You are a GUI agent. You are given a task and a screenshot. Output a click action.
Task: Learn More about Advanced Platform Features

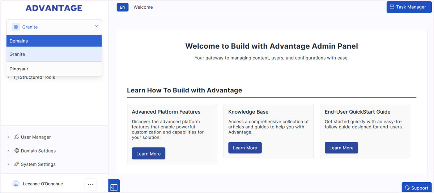(149, 154)
